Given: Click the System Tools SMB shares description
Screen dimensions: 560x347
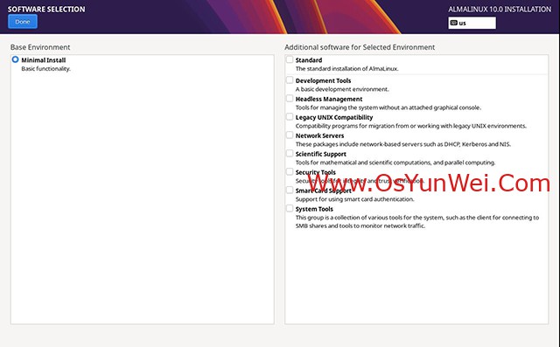Looking at the screenshot, I should [417, 221].
